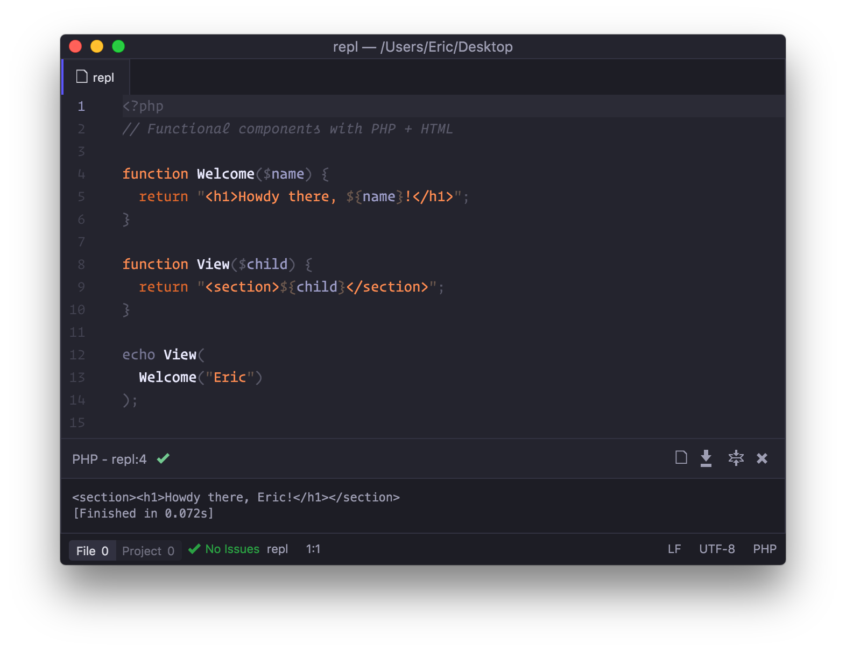Switch linter scope to File
The height and width of the screenshot is (651, 846).
coord(93,551)
